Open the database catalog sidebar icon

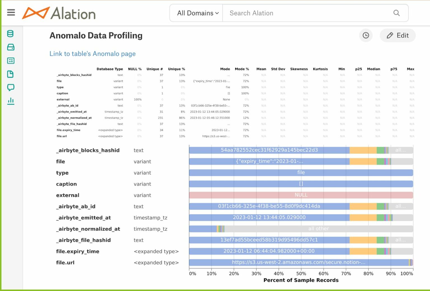[11, 34]
